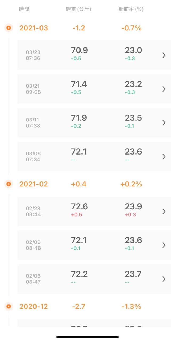Expand the 03/21 09:08 entry arrow

coord(164,89)
